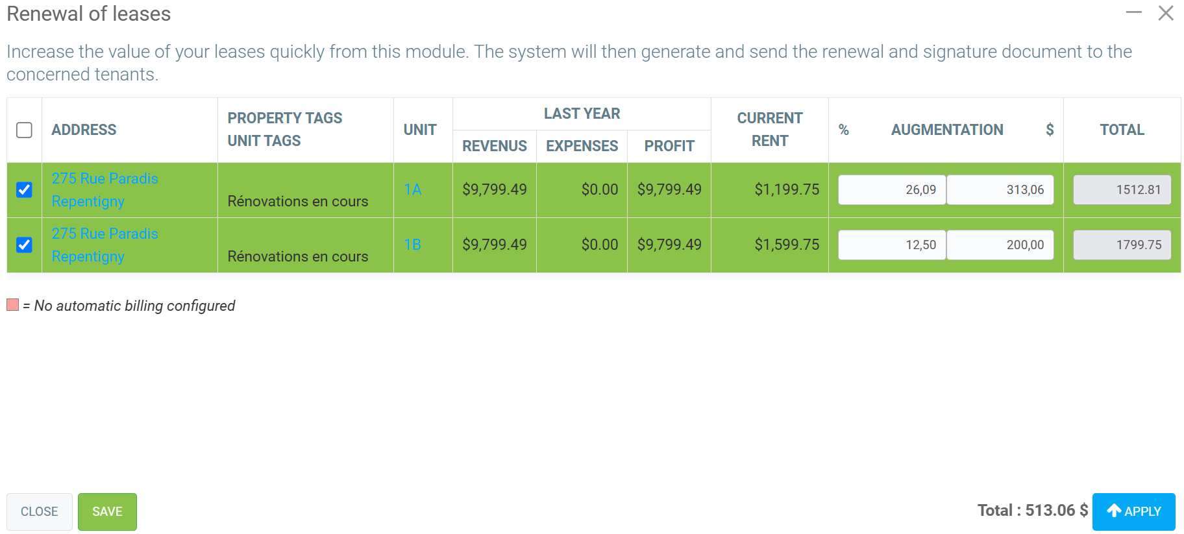Open the 275 Rue Paradis link for 1A

(x=105, y=179)
